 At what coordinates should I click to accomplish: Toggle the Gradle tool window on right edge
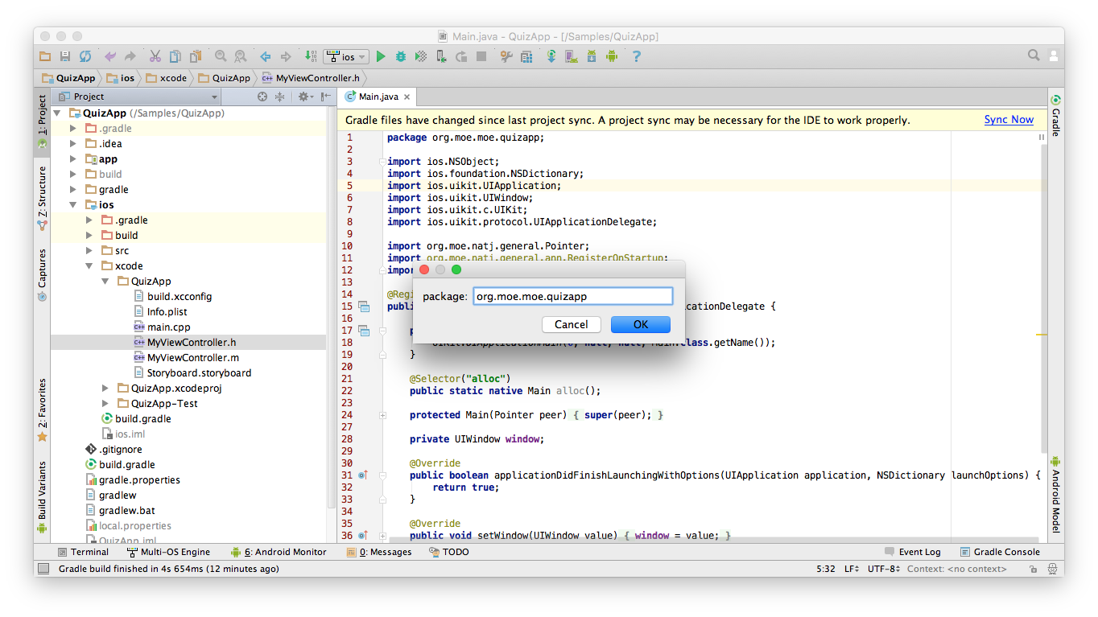coord(1055,115)
